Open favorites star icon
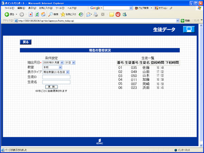Viewport: 204px width, 153px height. pos(63,14)
